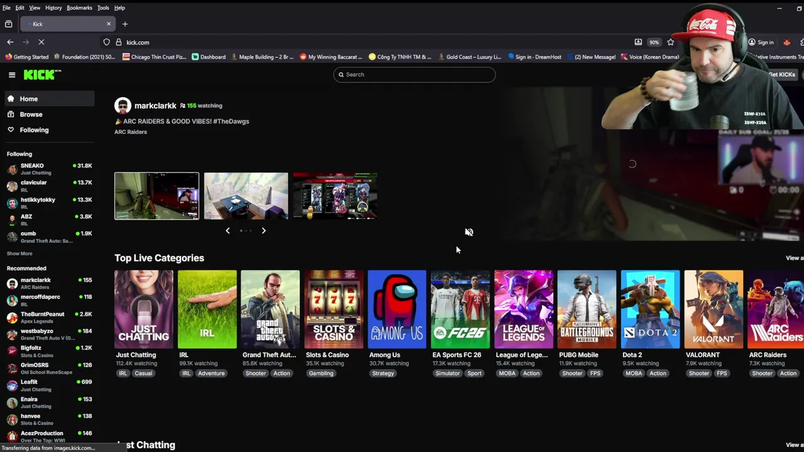Open GrimOSRS in Recommended list
The image size is (804, 452).
coord(49,368)
